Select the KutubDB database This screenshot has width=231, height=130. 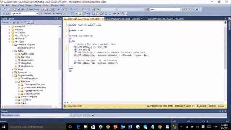18,30
